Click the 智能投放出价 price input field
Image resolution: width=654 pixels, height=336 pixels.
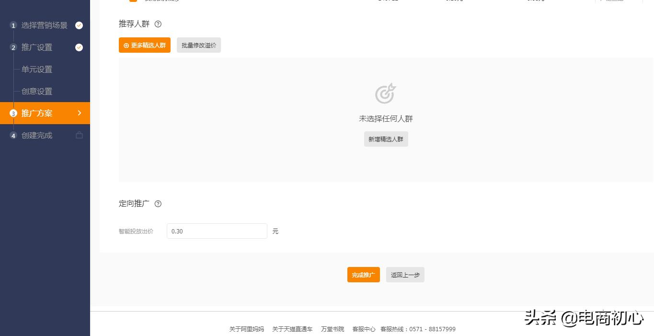click(217, 231)
